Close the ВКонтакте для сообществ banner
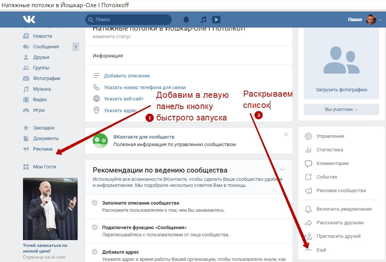Image resolution: width=386 pixels, height=262 pixels. [x=286, y=134]
